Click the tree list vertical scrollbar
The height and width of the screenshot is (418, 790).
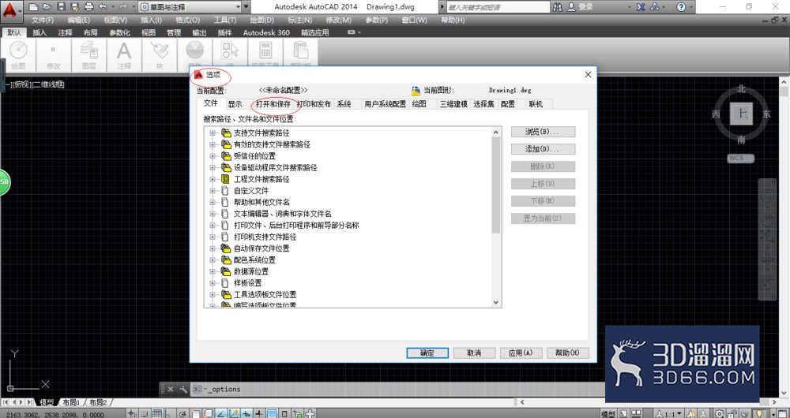click(x=496, y=217)
